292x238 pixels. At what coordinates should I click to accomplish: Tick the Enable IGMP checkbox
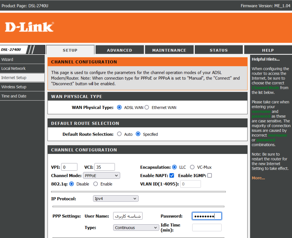point(210,176)
